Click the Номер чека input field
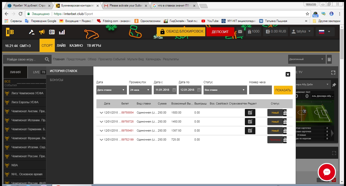This screenshot has width=346, height=186. (260, 90)
